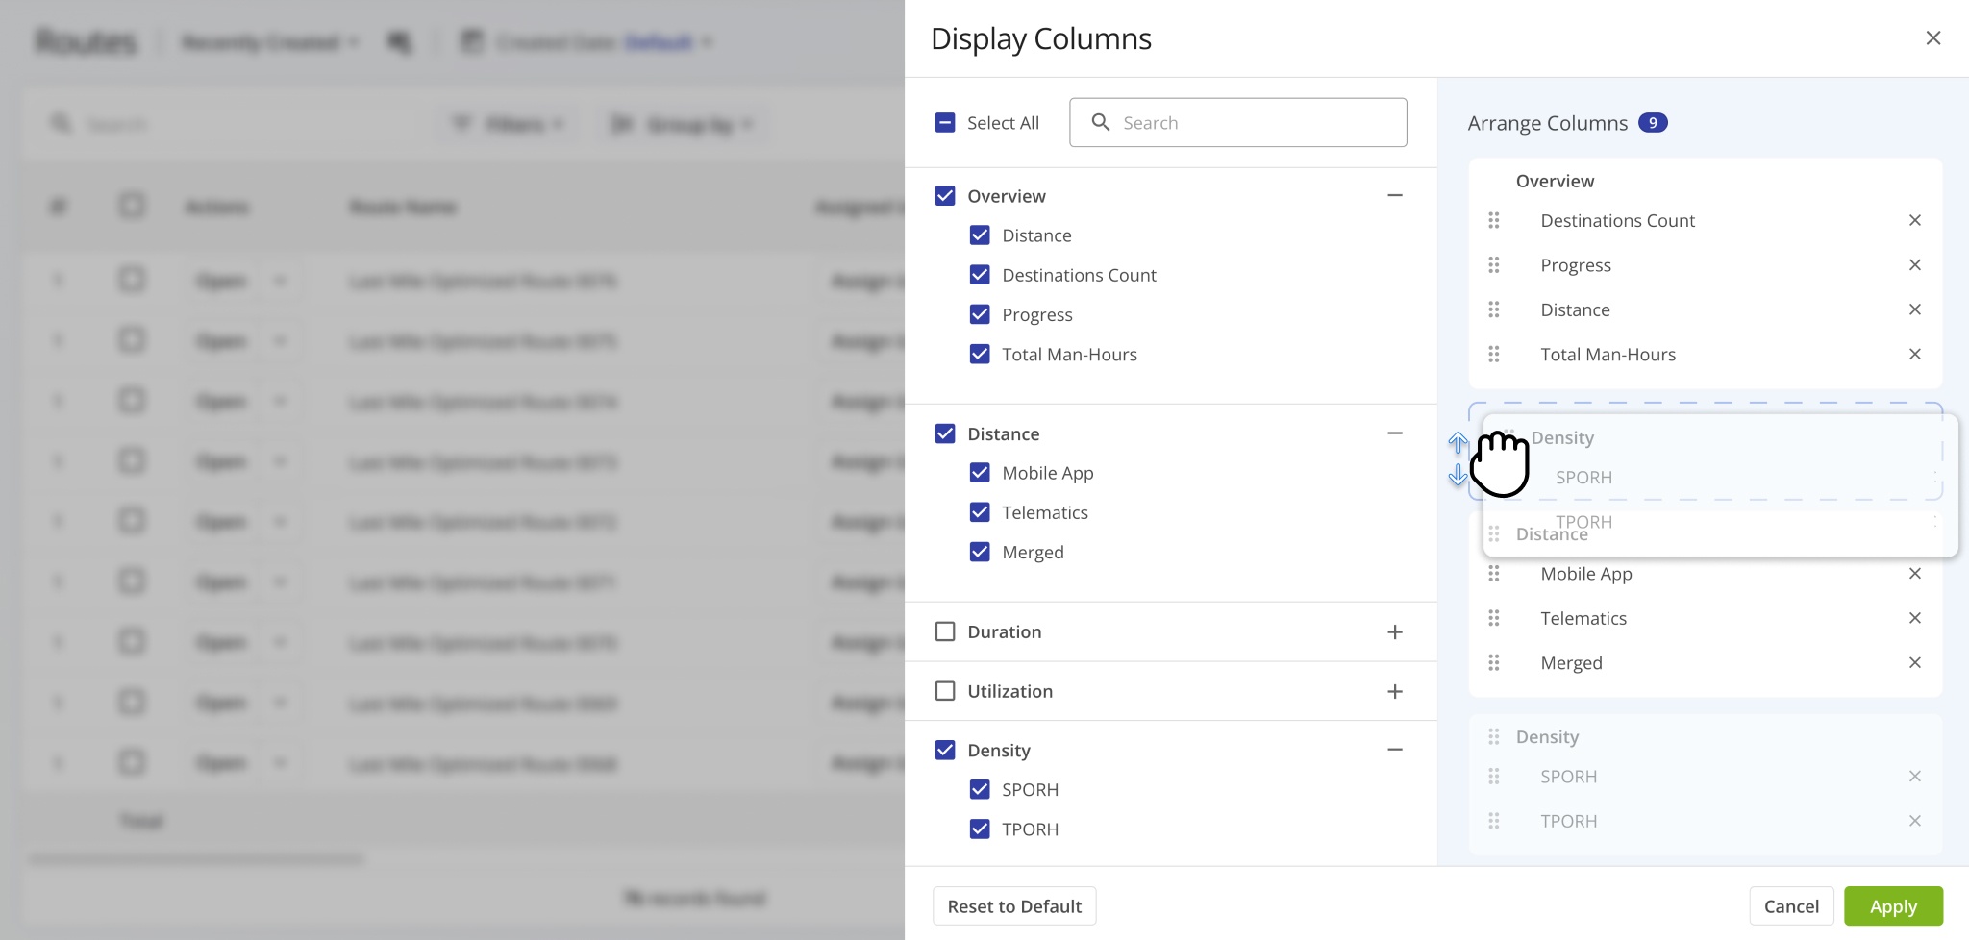Close the Display Columns panel
The height and width of the screenshot is (940, 1969).
point(1933,37)
